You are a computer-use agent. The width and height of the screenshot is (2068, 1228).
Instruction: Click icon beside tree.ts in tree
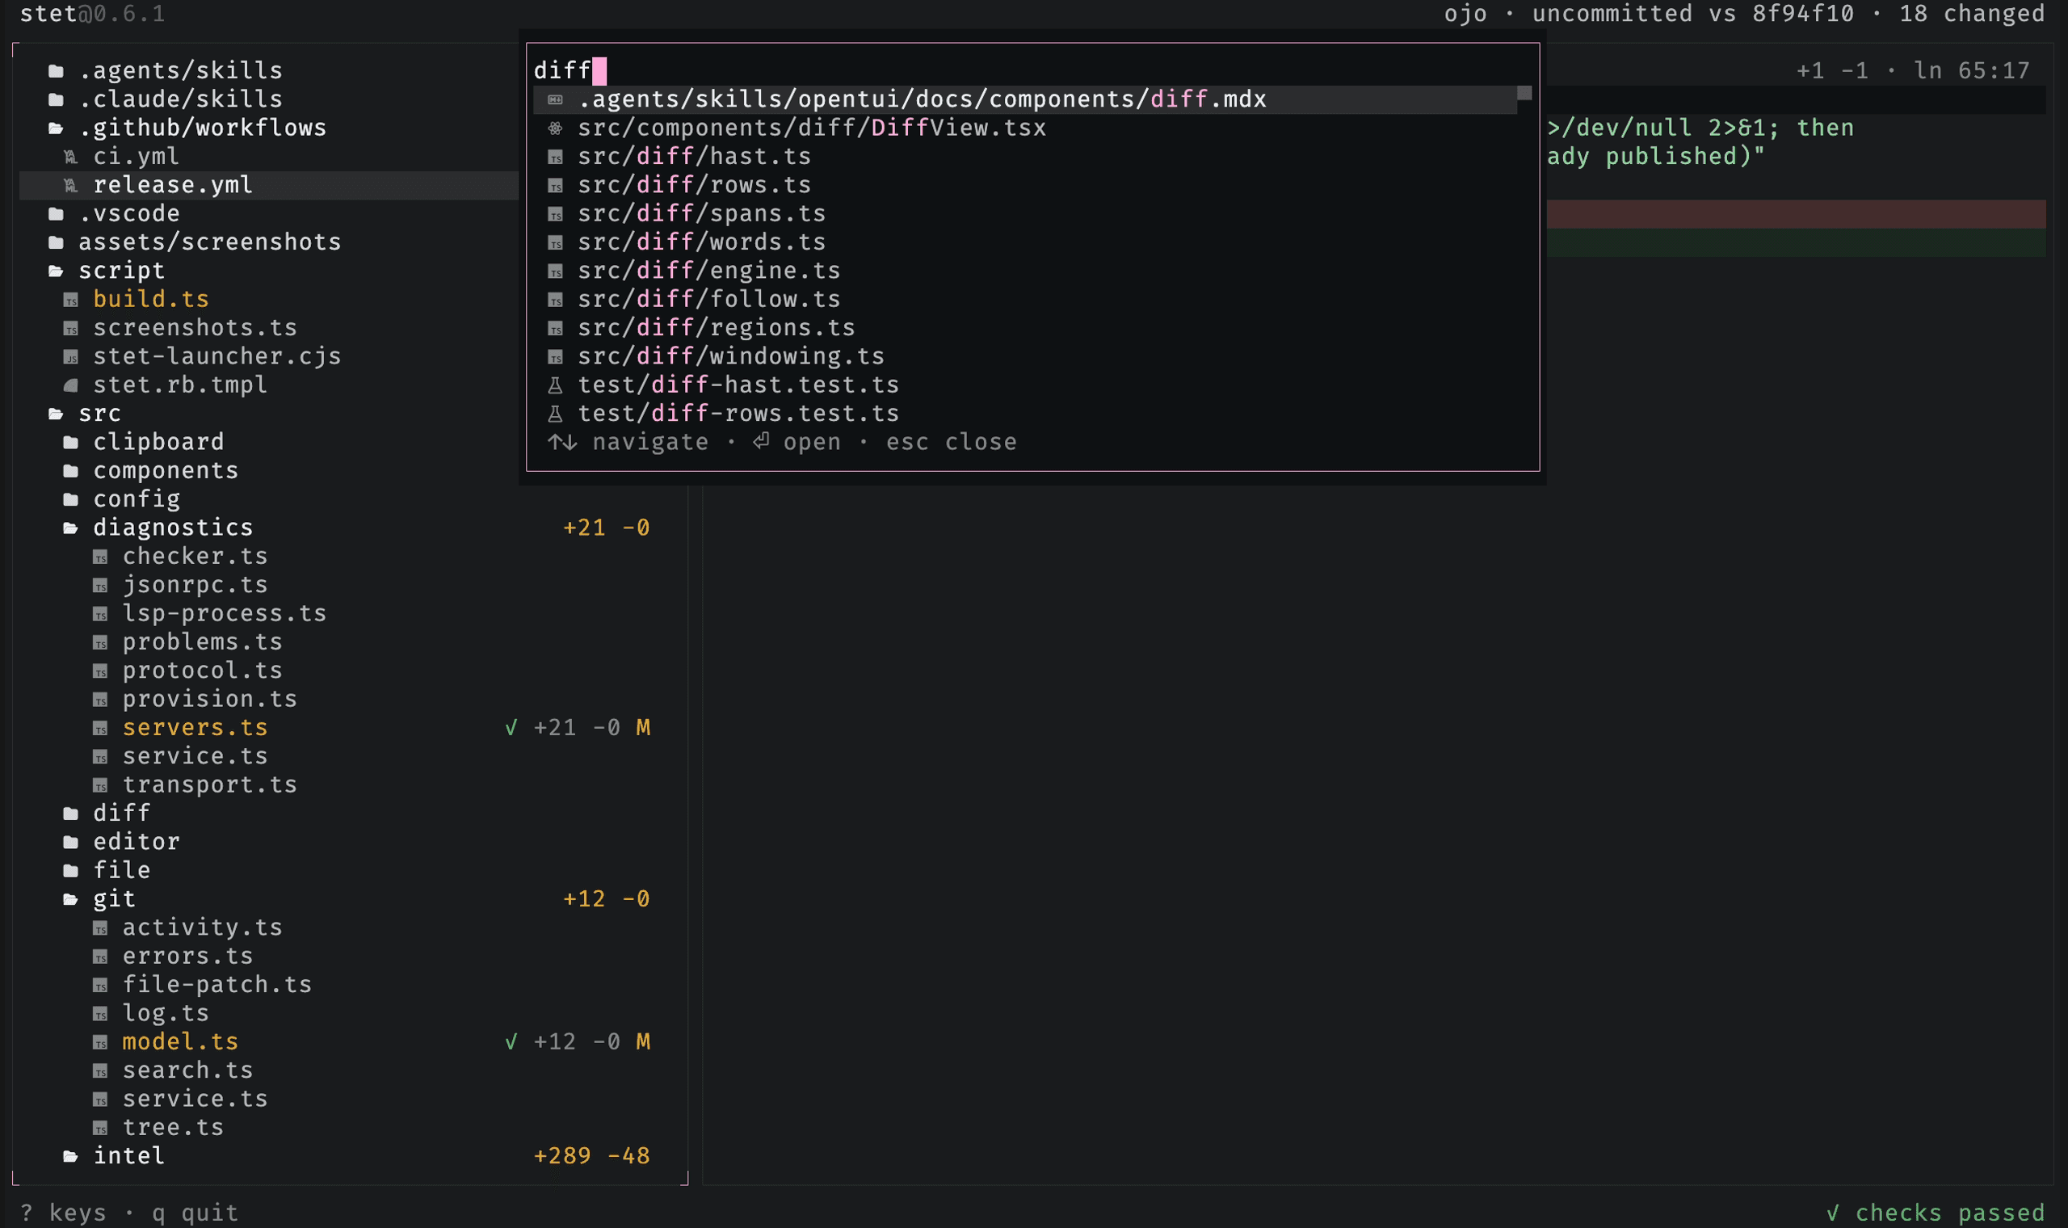pos(100,1128)
